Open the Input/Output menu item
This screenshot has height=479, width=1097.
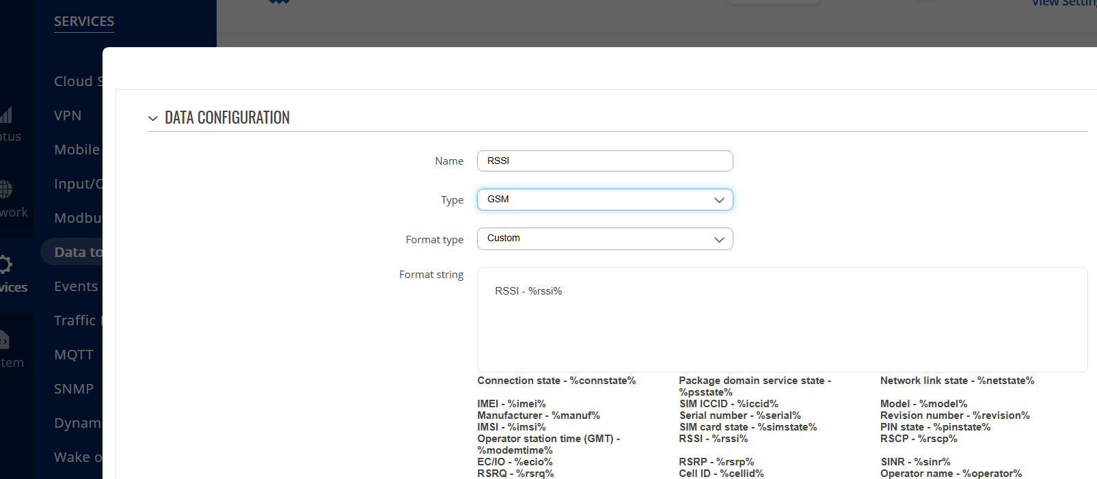(x=78, y=184)
